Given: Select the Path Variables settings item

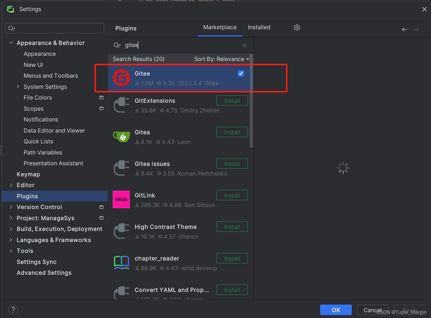Looking at the screenshot, I should [x=43, y=152].
